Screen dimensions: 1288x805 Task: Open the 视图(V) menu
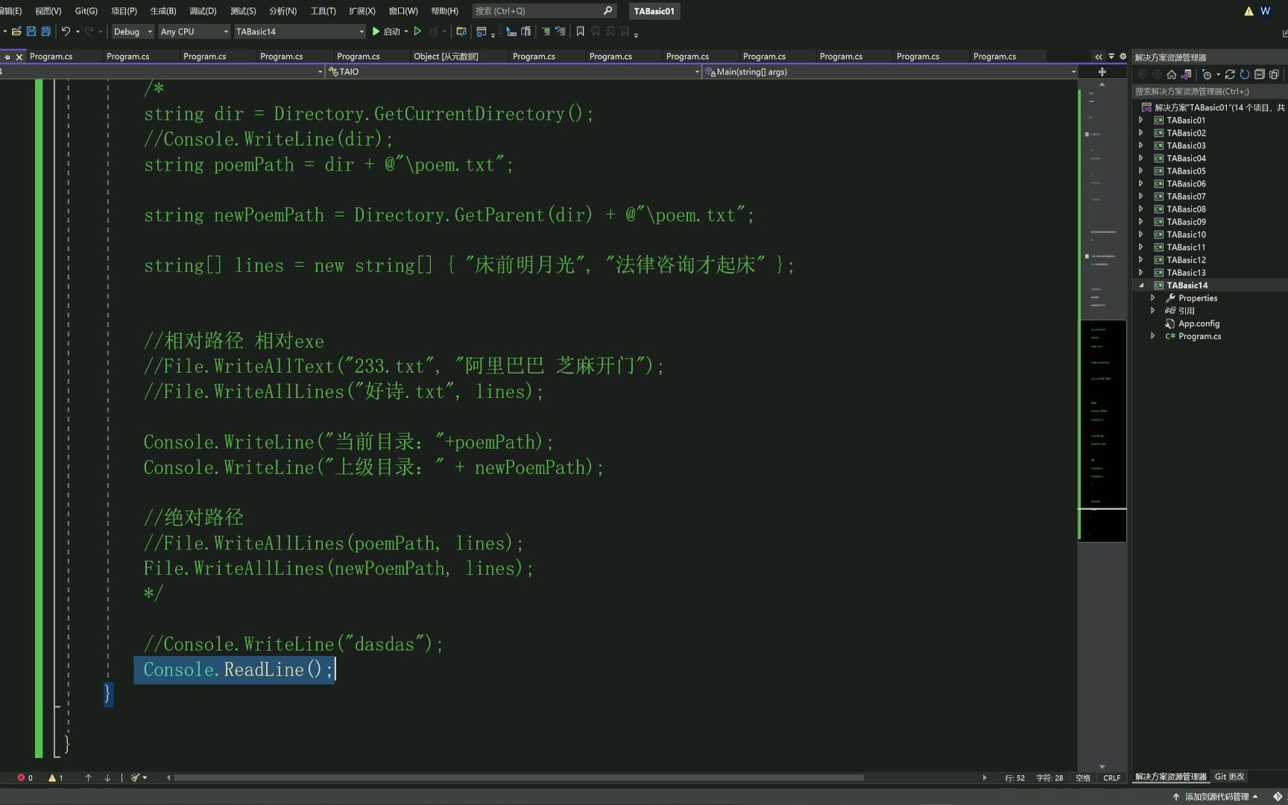pyautogui.click(x=48, y=10)
